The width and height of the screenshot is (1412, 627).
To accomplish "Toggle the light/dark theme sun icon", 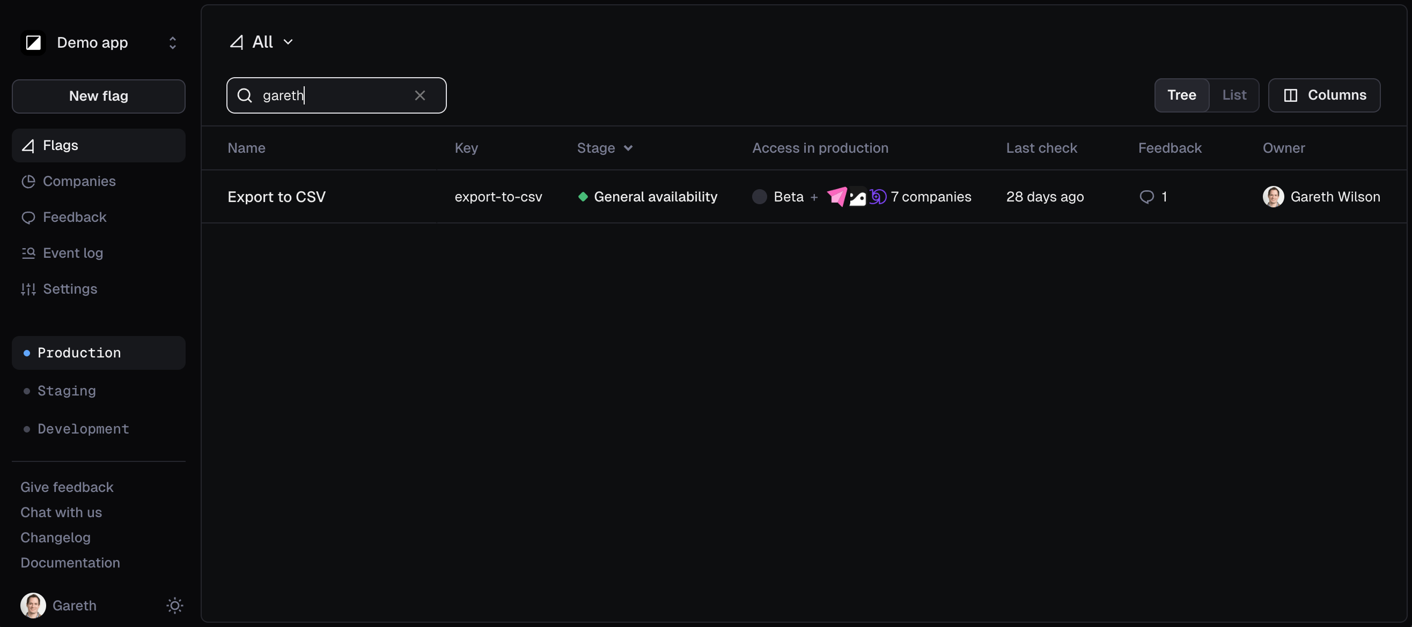I will 175,605.
